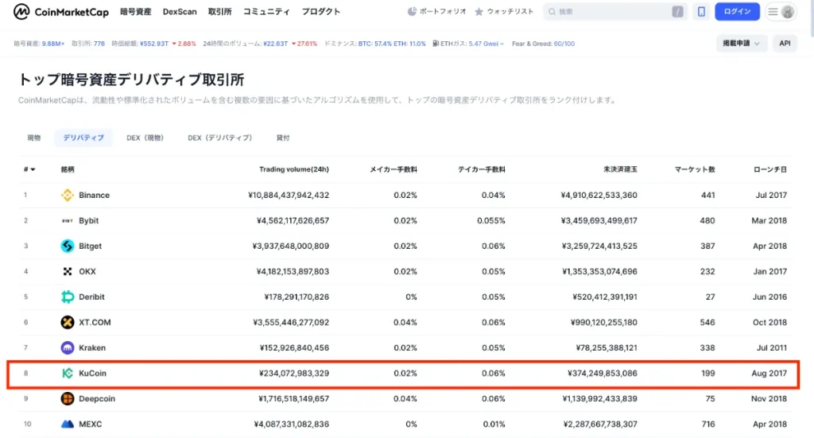Click the 取引所 778 stat link
The image size is (814, 438).
tap(99, 44)
